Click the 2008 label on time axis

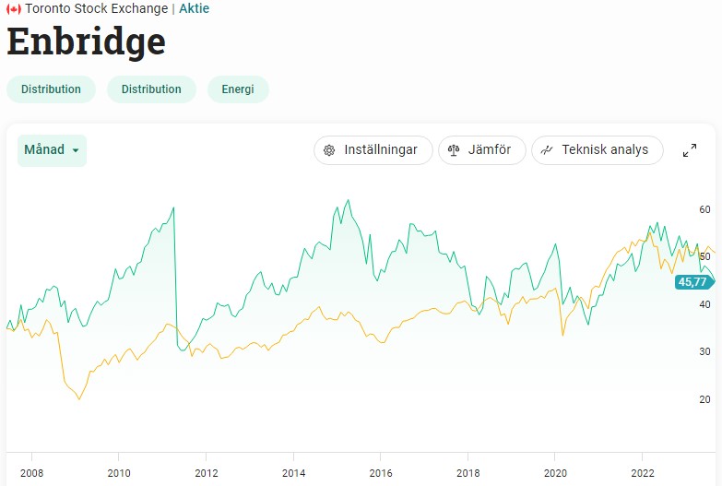click(31, 471)
